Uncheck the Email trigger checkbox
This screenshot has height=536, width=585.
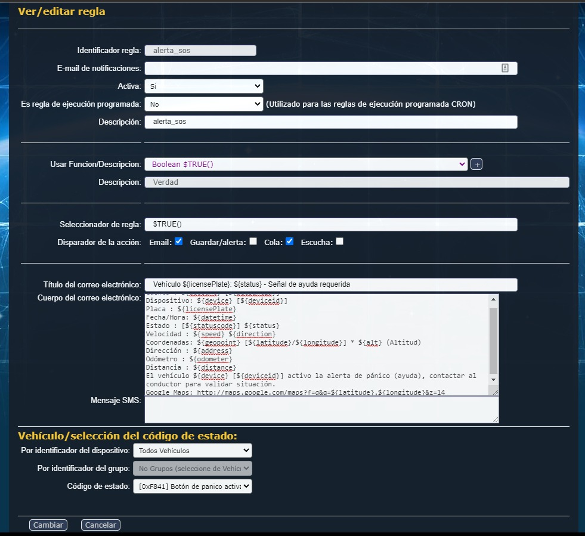click(178, 241)
